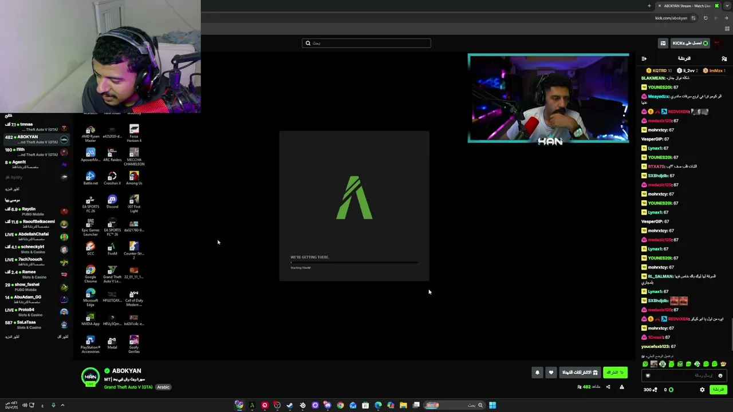Open the Forza Horizon 6 desktop shortcut

click(x=134, y=134)
